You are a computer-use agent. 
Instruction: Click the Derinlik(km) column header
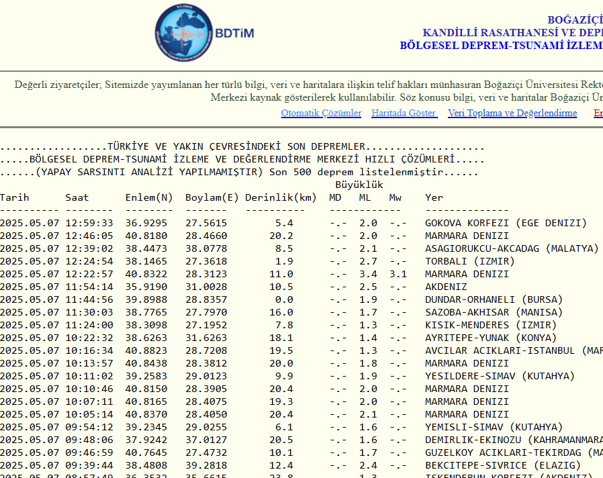(281, 197)
